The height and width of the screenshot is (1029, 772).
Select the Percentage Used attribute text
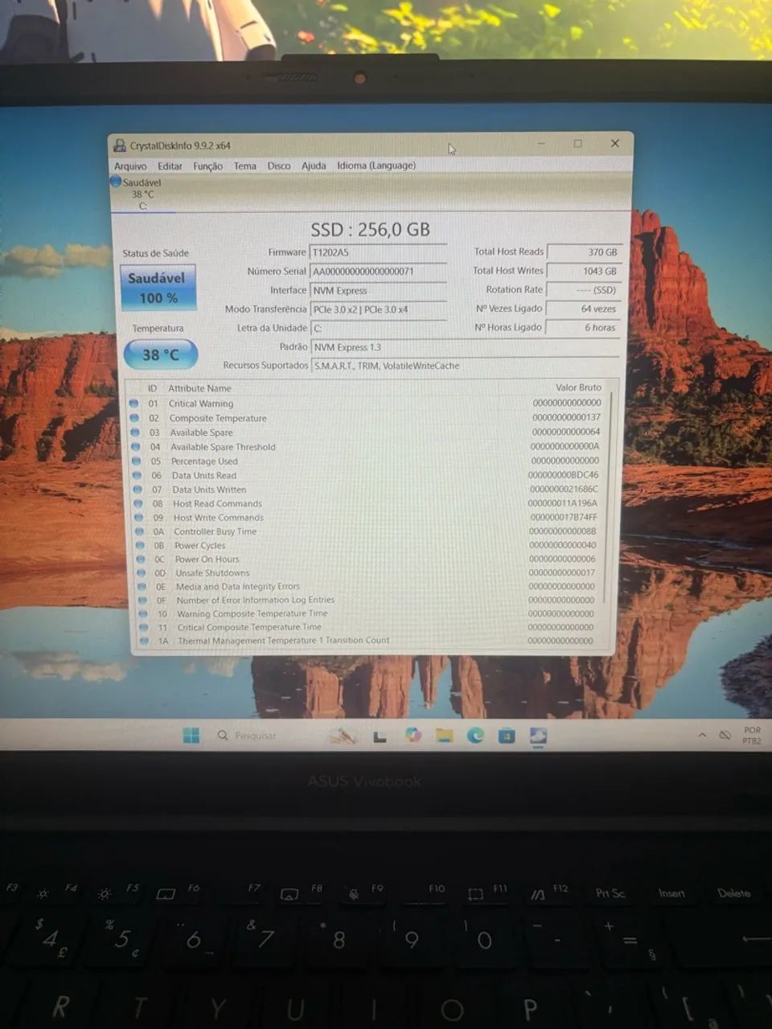(204, 461)
